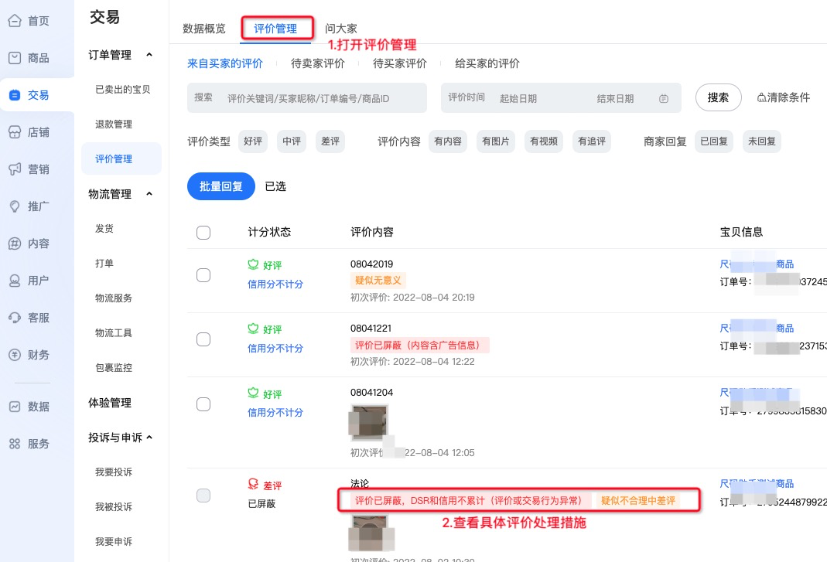
Task: Click the 财务 yen coin icon
Action: pyautogui.click(x=15, y=355)
